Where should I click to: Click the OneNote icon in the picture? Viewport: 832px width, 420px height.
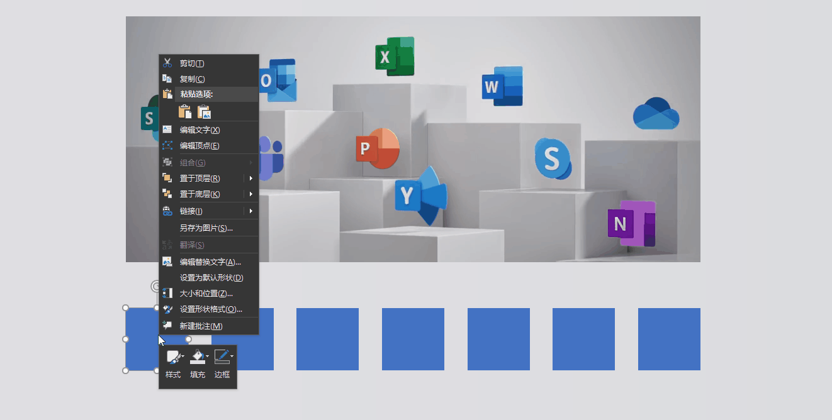pos(631,223)
